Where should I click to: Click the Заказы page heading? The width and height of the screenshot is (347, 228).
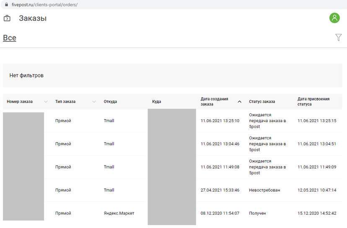[x=33, y=18]
